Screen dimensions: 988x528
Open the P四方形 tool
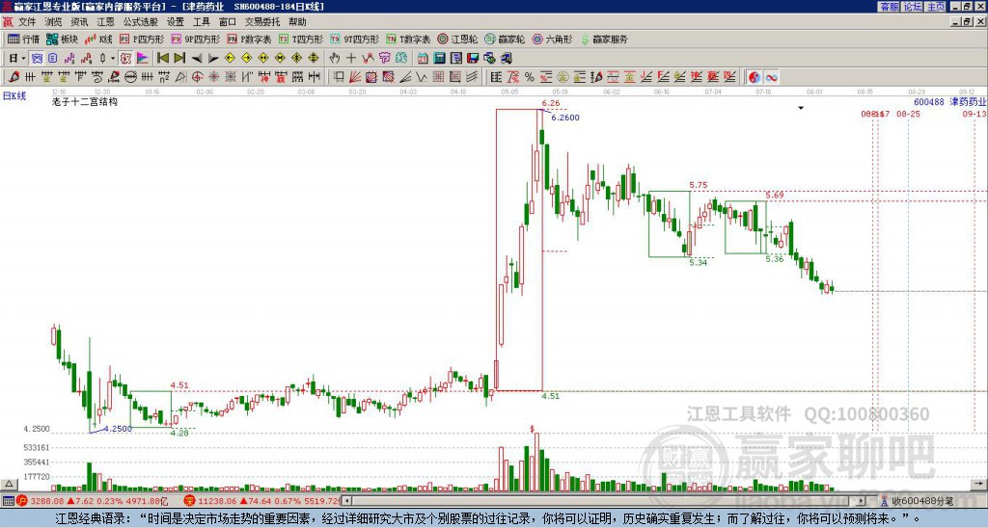(x=142, y=39)
